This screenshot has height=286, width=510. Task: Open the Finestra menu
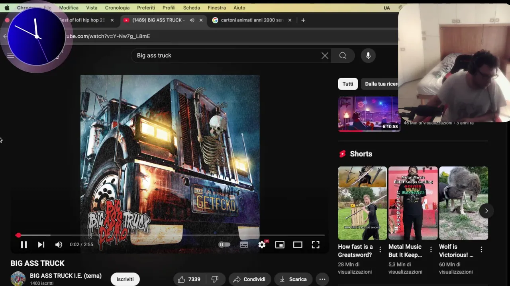217,8
